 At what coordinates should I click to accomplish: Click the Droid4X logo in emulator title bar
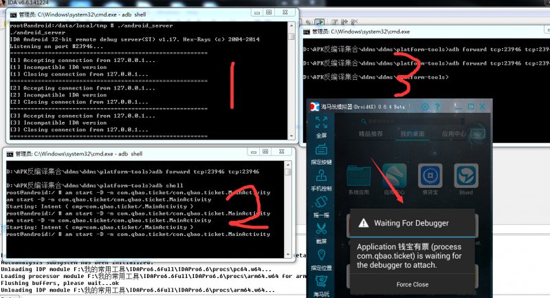(x=315, y=107)
